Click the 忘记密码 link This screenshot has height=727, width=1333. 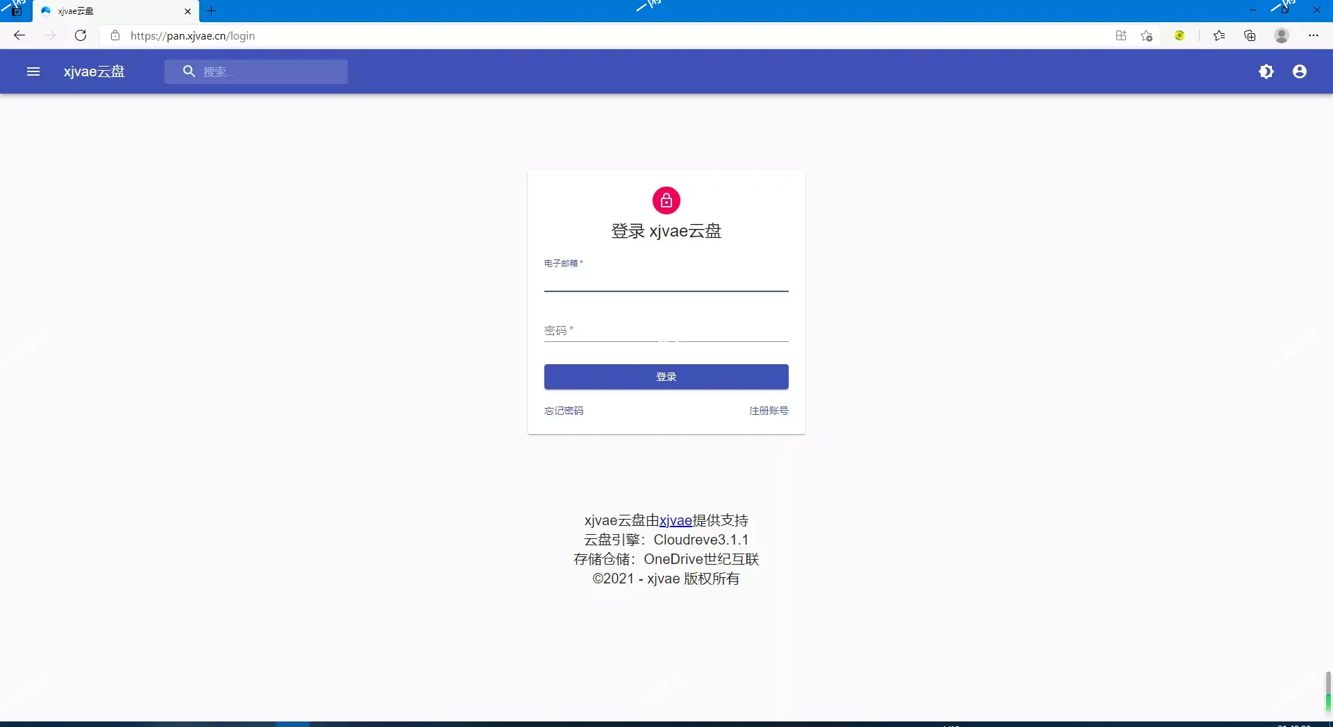564,411
